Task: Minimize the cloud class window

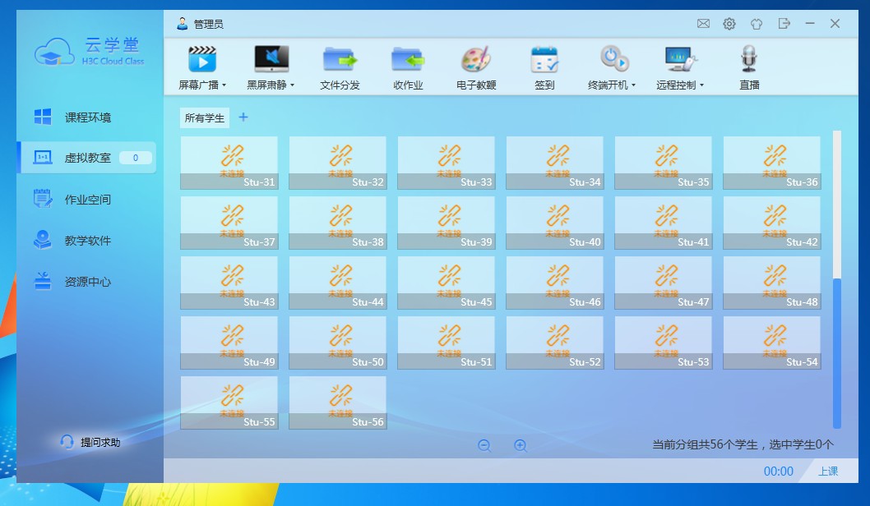Action: click(810, 23)
